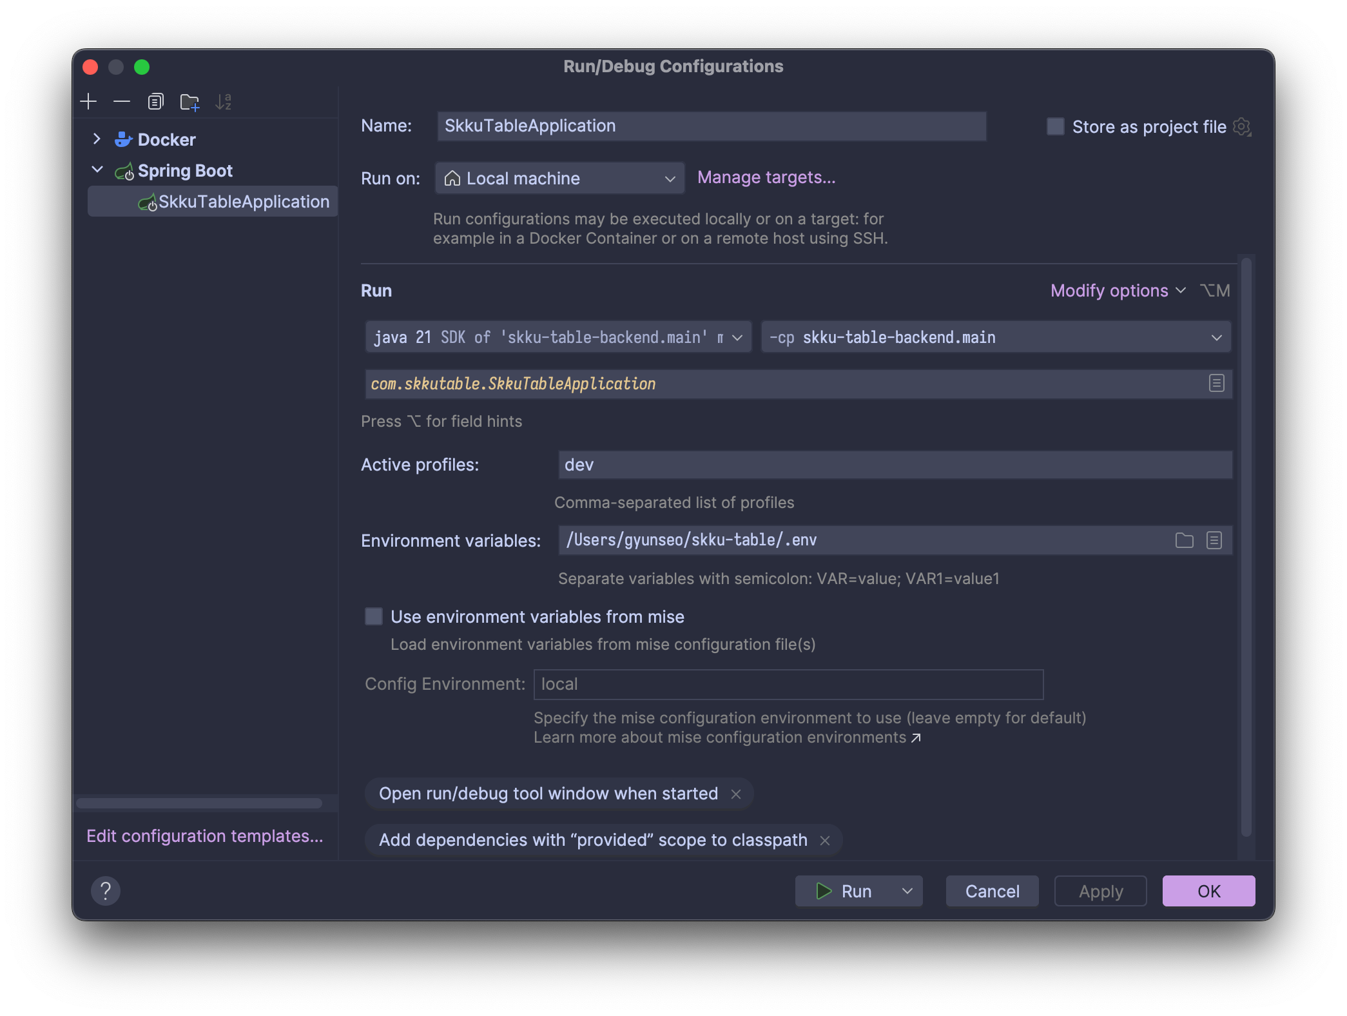This screenshot has height=1016, width=1347.
Task: Click the Create New Folder icon
Action: (189, 102)
